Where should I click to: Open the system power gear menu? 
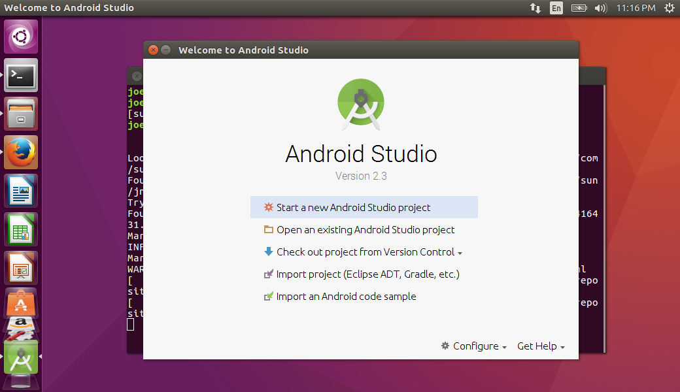click(670, 8)
